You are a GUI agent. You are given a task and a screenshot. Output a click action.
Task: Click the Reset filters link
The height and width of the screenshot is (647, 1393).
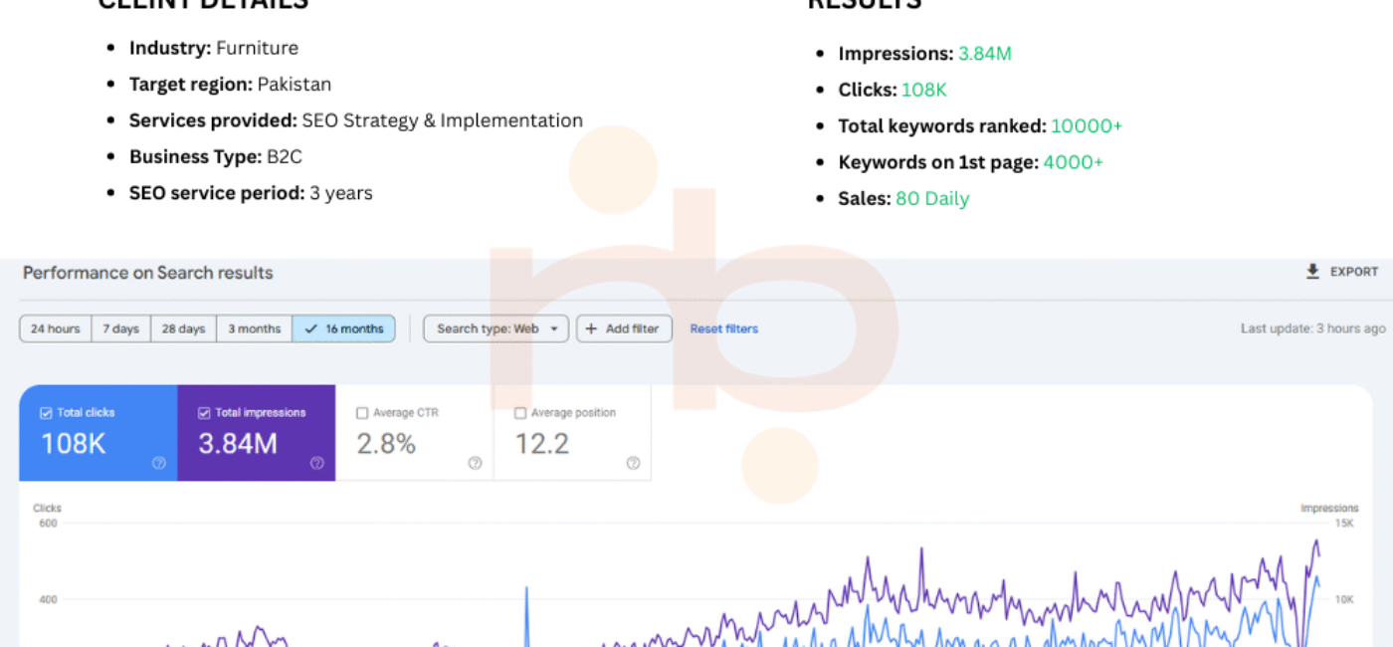coord(724,328)
